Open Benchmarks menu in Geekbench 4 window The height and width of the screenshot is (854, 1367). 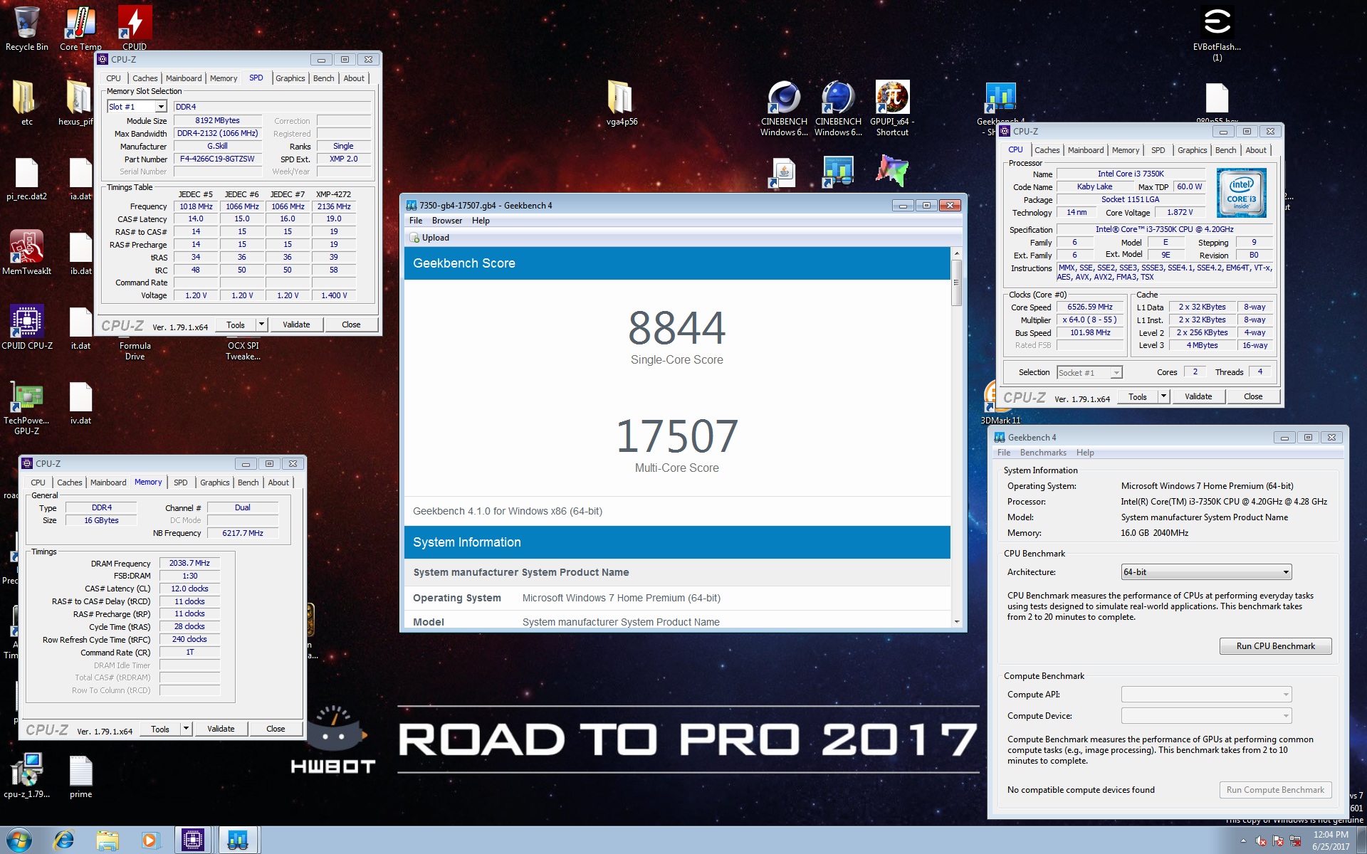click(1043, 453)
